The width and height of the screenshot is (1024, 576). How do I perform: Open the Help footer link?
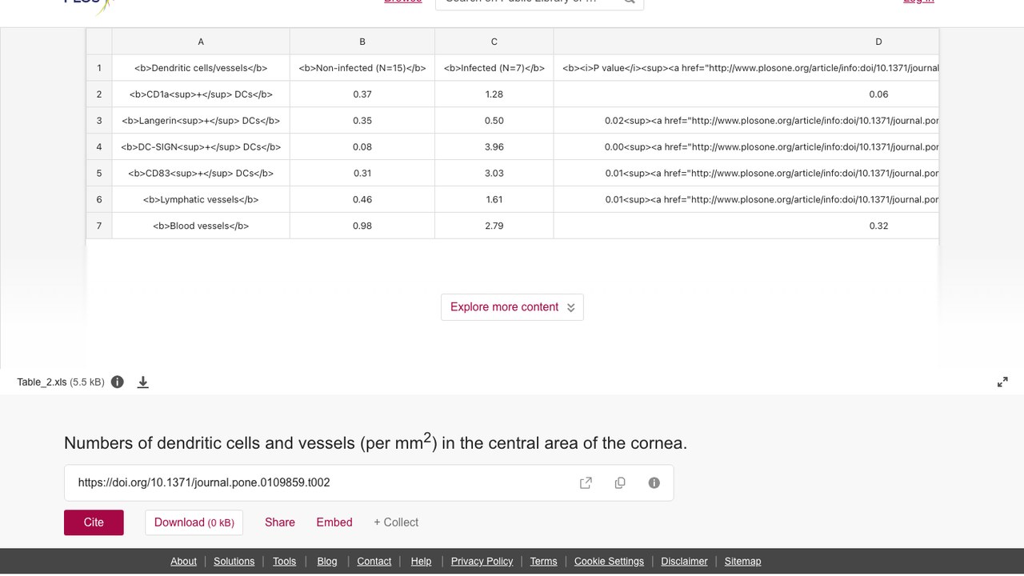click(421, 562)
